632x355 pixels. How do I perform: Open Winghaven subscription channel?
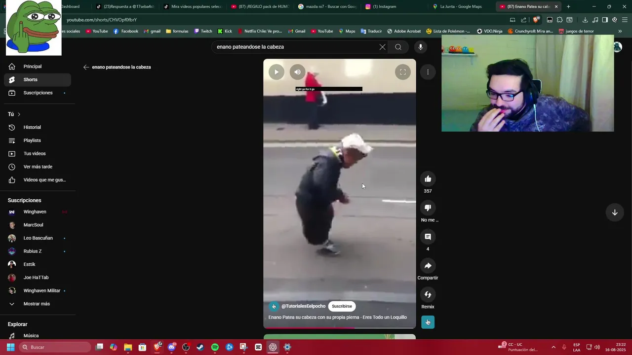[38, 212]
